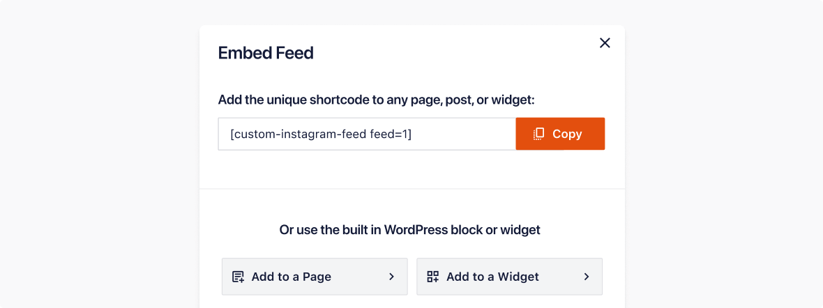823x308 pixels.
Task: Open the Add to a Widget option
Action: point(510,277)
